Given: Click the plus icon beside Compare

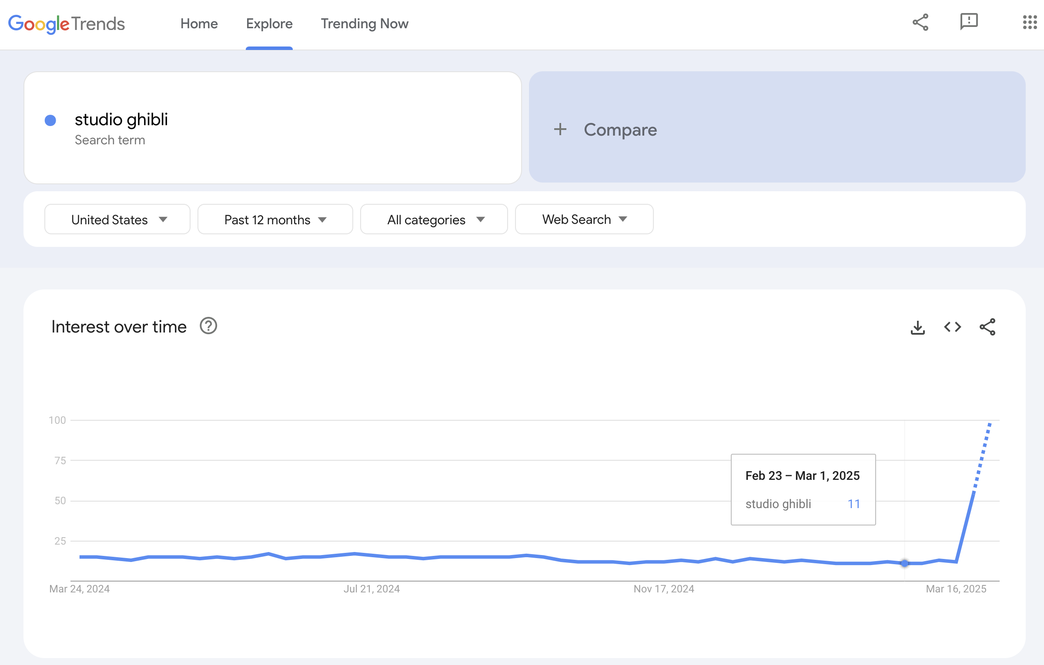Looking at the screenshot, I should click(560, 129).
